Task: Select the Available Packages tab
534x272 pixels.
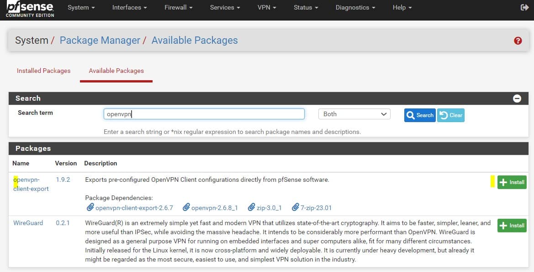Action: pyautogui.click(x=116, y=71)
